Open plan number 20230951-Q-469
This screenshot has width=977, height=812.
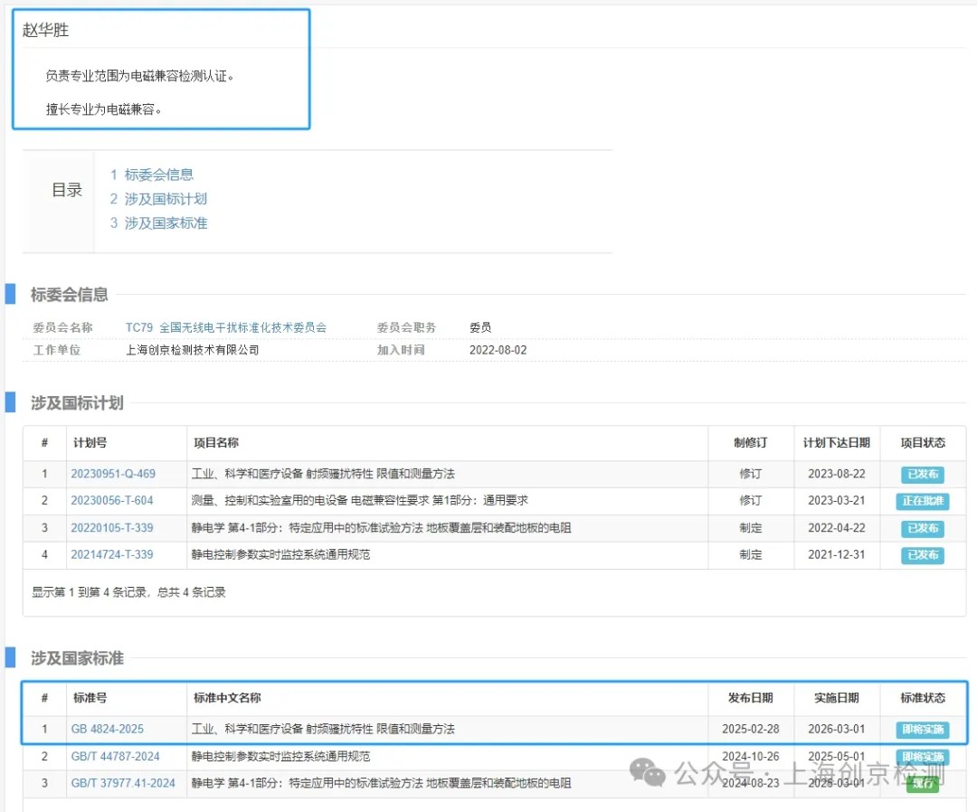tap(113, 474)
